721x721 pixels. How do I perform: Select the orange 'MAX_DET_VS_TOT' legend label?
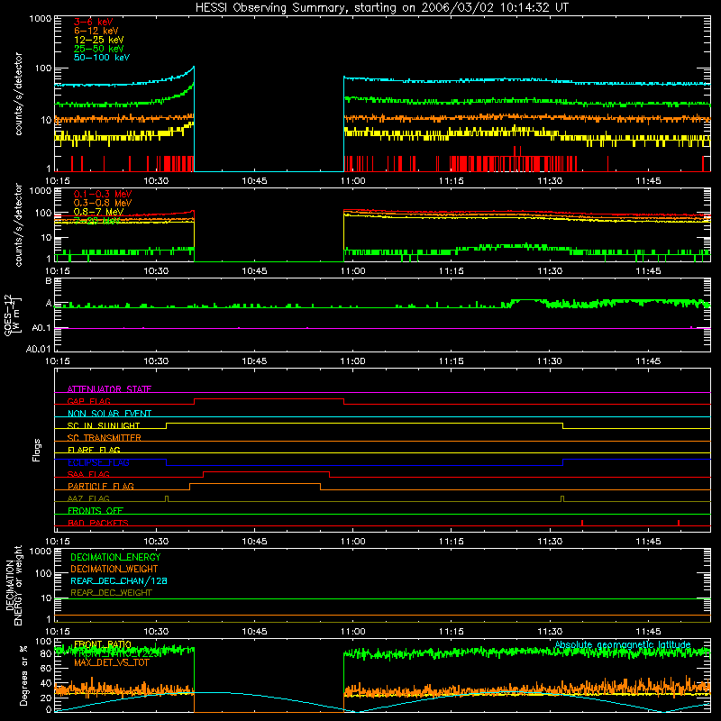coord(112,662)
